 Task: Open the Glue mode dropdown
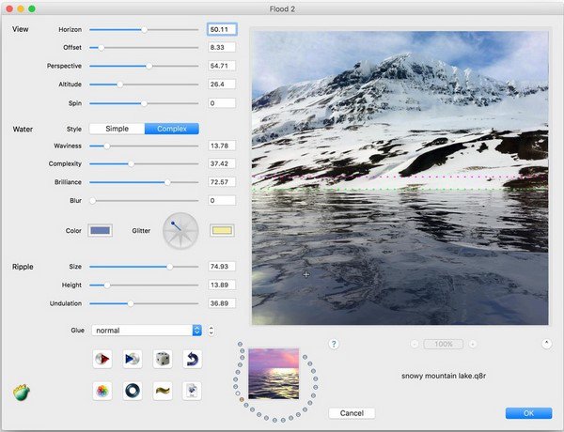pyautogui.click(x=149, y=330)
